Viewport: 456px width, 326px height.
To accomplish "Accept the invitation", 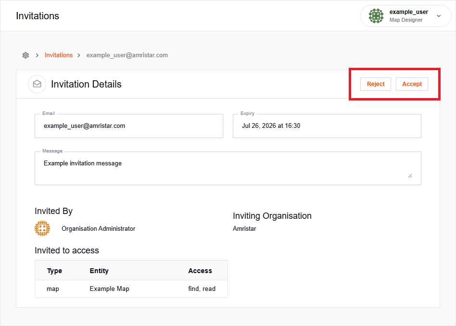I will point(412,84).
